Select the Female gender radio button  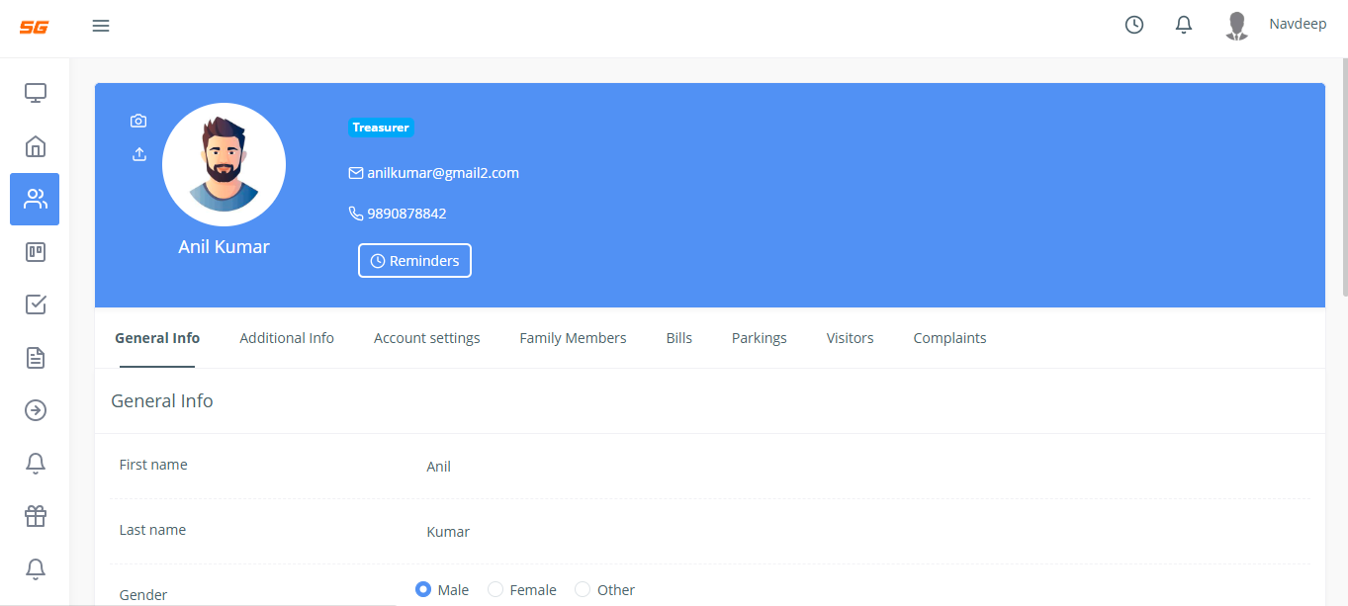(495, 589)
